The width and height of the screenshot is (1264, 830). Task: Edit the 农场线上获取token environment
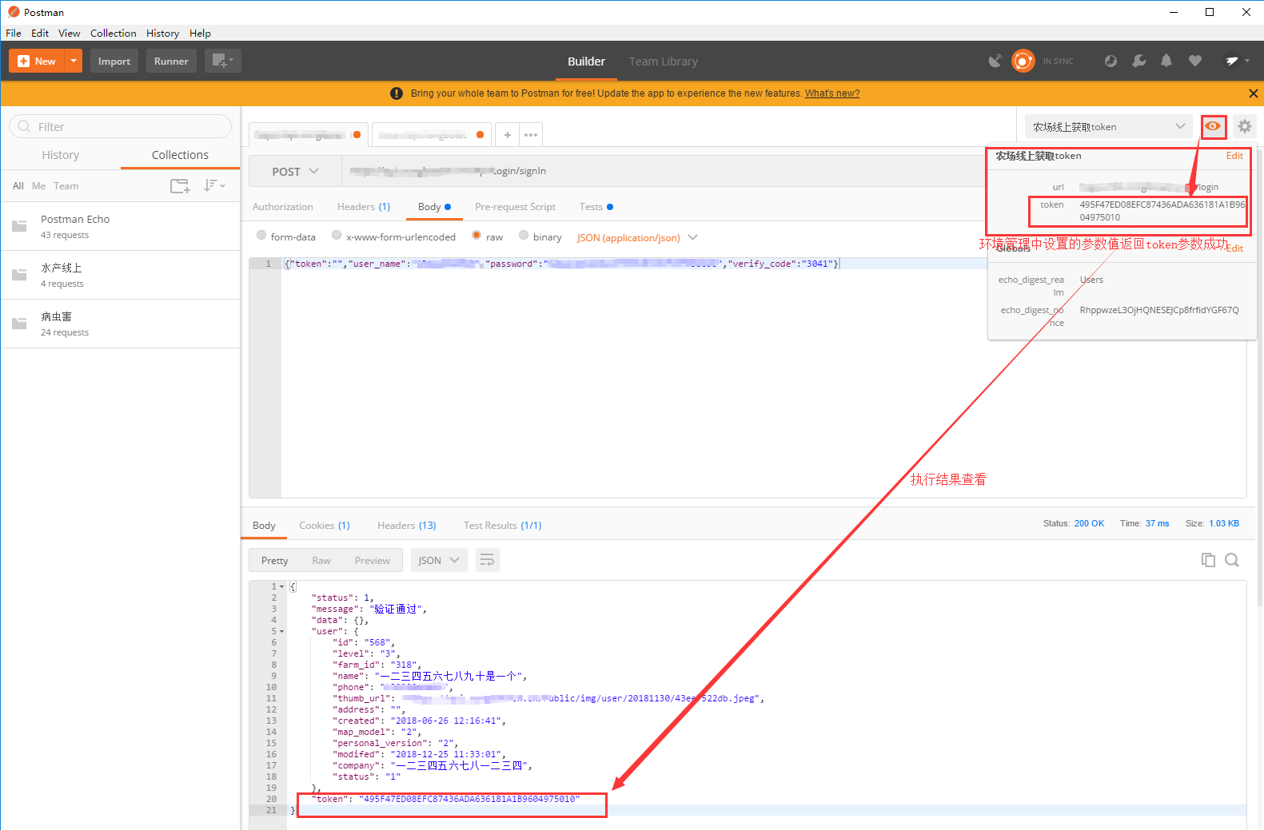[1234, 156]
